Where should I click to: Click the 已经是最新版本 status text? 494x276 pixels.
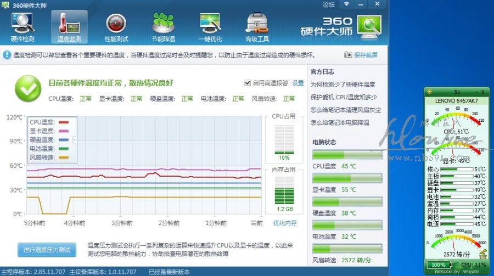169,272
